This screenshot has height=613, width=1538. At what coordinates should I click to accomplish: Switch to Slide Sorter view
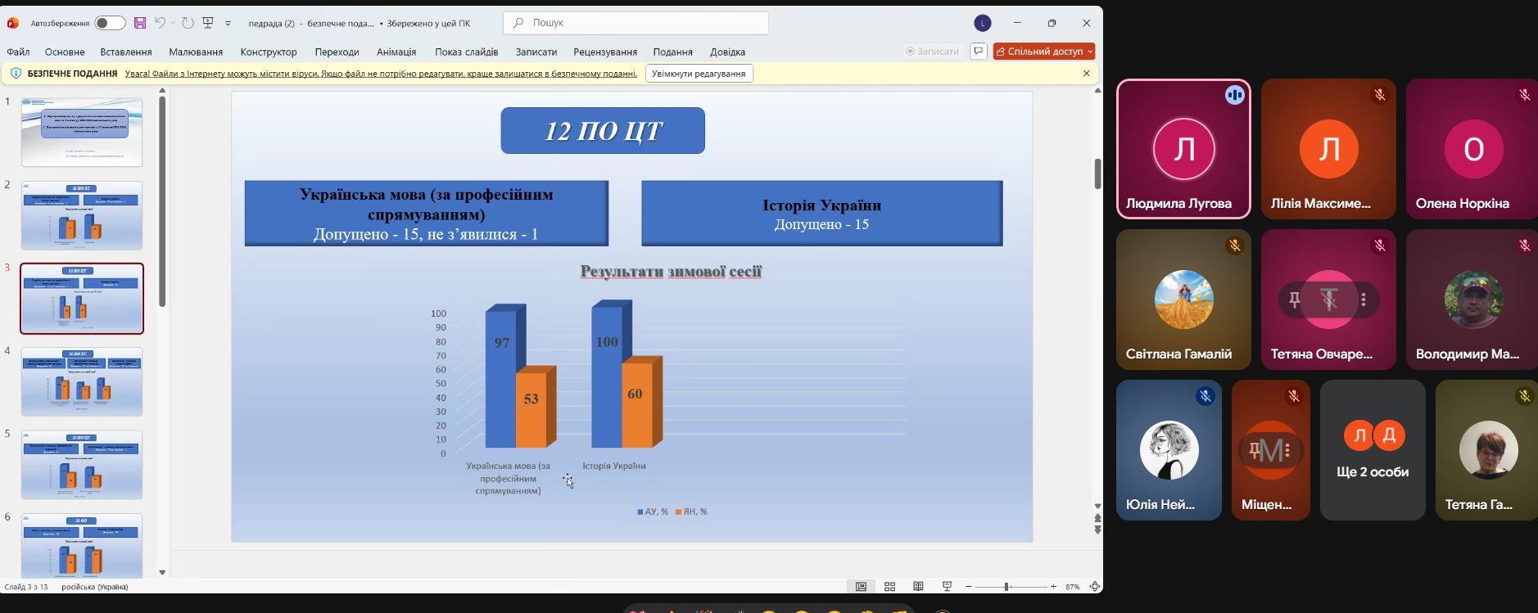pyautogui.click(x=889, y=587)
